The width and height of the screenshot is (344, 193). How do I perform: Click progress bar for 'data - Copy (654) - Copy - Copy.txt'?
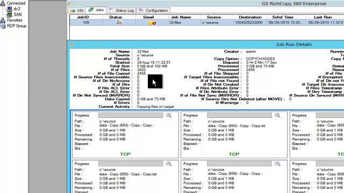[239, 115]
